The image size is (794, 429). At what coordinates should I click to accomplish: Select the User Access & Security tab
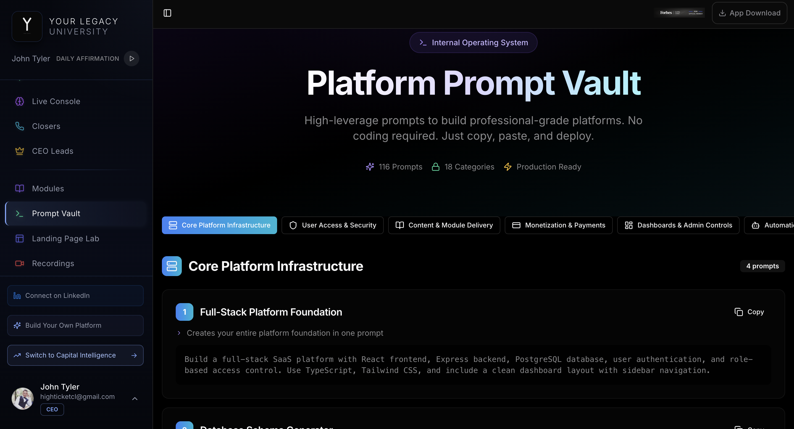tap(332, 225)
